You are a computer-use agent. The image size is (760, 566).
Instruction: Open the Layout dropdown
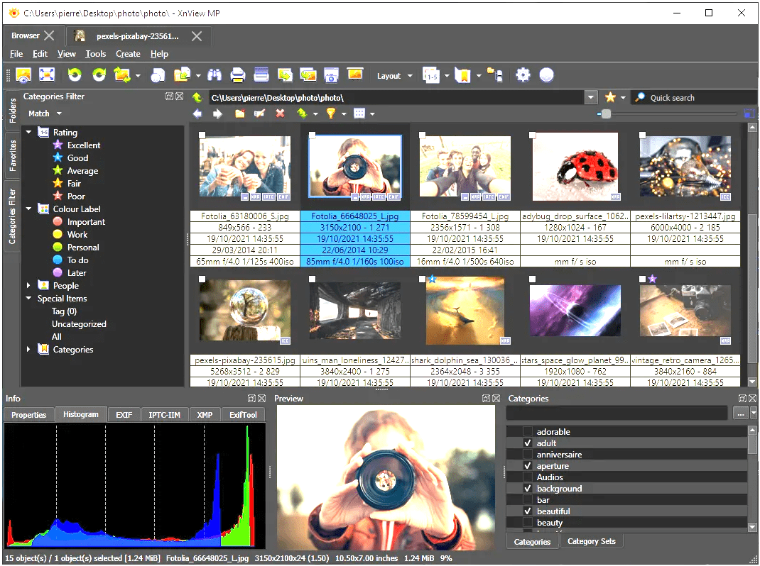pyautogui.click(x=395, y=76)
